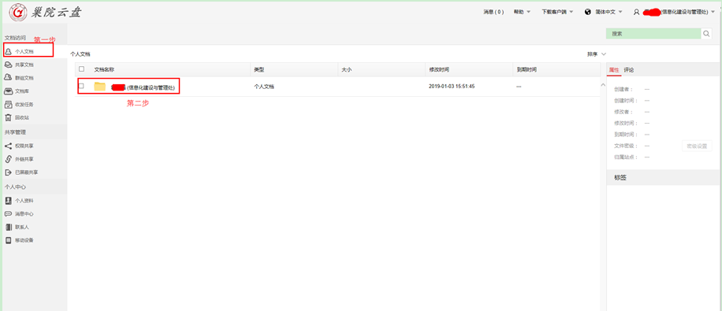Image resolution: width=722 pixels, height=311 pixels.
Task: Expand the 下载客户端 dropdown
Action: pos(557,12)
